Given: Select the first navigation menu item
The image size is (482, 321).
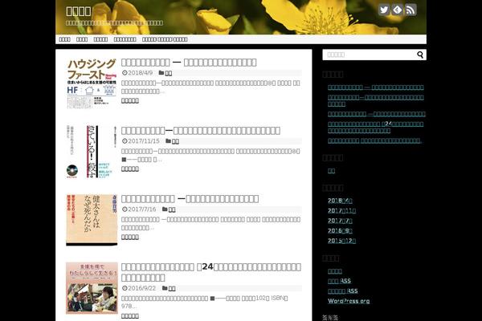Looking at the screenshot, I should (x=64, y=39).
